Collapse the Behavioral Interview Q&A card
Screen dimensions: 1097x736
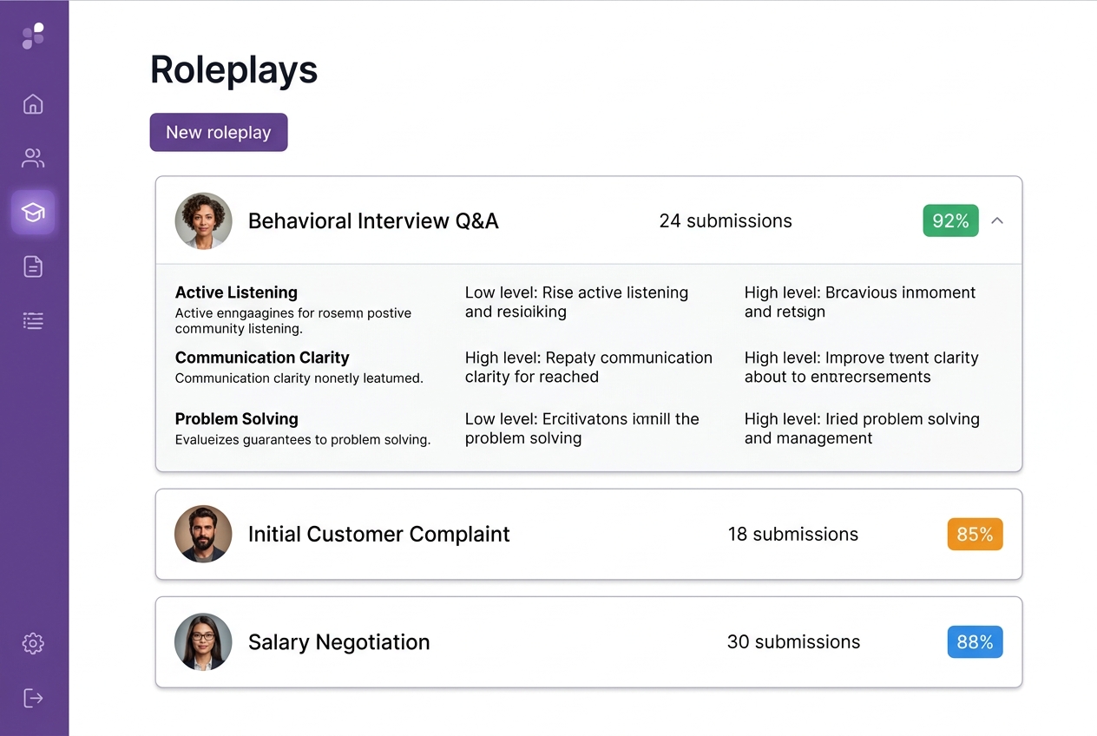click(997, 220)
